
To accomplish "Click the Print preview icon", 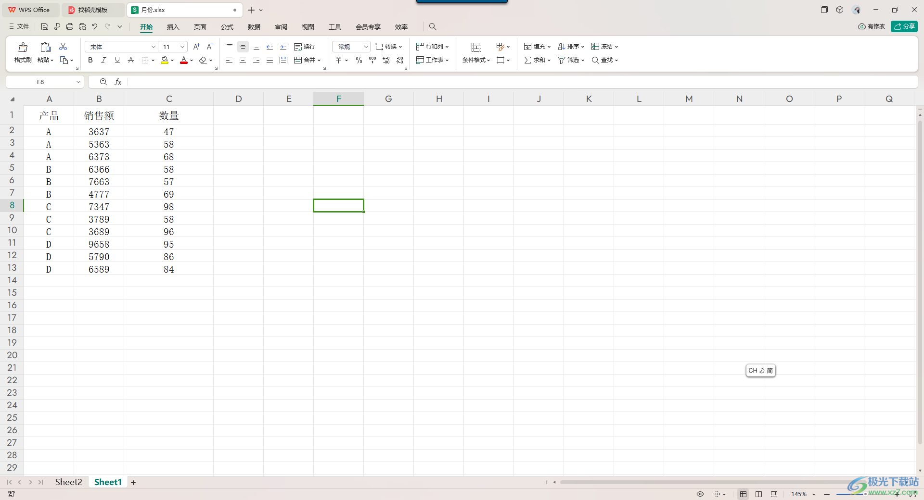I will tap(82, 26).
